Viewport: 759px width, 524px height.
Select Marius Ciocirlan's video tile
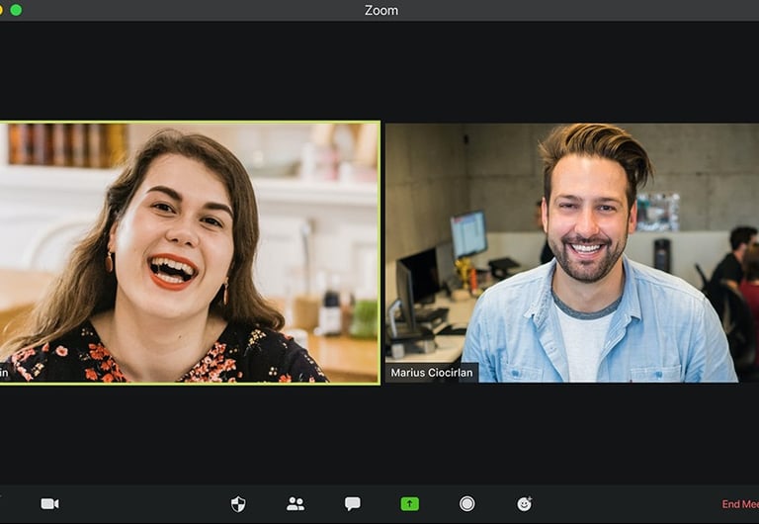pos(572,253)
